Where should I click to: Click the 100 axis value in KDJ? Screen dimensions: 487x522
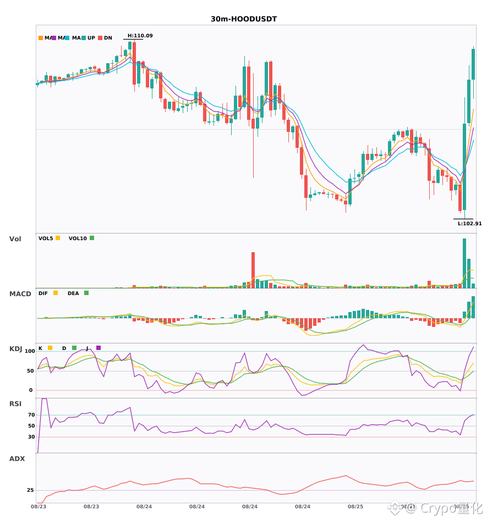click(30, 351)
